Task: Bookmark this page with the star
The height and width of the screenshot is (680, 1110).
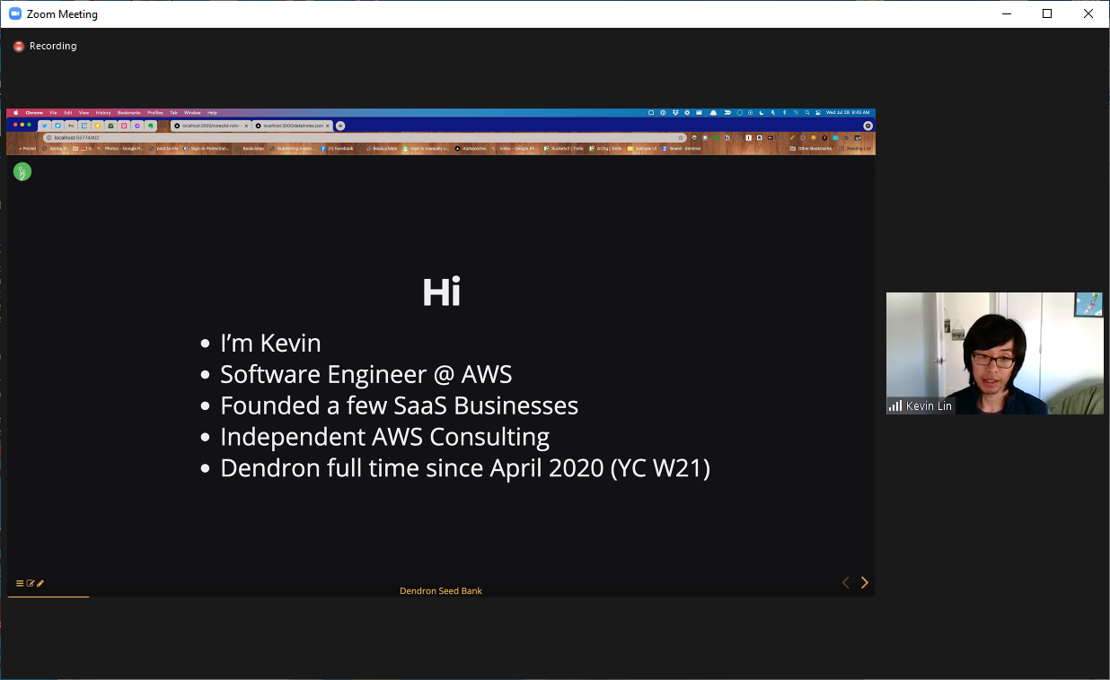Action: pos(680,137)
